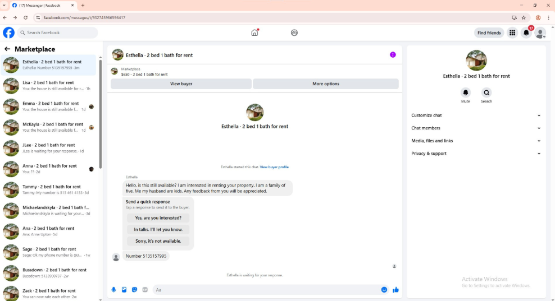The height and width of the screenshot is (301, 555).
Task: Click the '$650 · 2 bed 1 bath for rent' listing text
Action: pyautogui.click(x=144, y=75)
